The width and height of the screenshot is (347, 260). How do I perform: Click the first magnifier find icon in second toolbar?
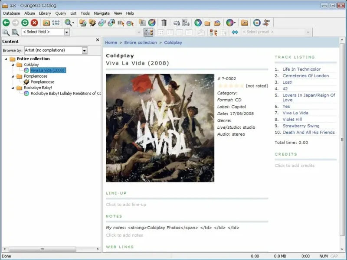pyautogui.click(x=6, y=32)
